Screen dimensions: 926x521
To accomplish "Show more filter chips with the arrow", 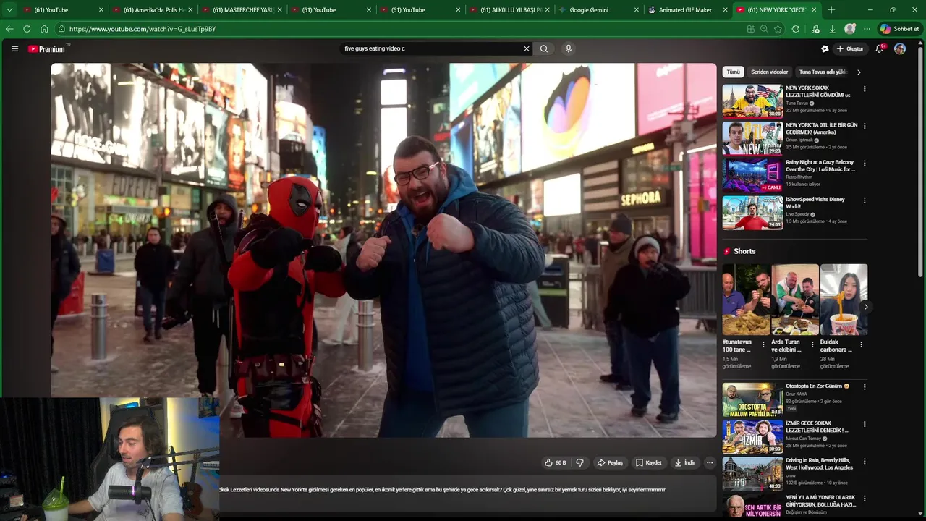I will coord(859,72).
